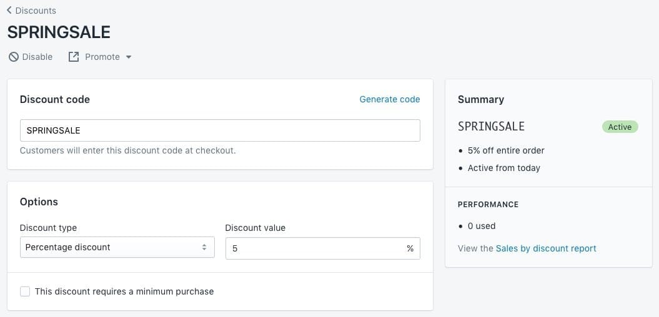Click the up-down arrows in Discount type
Screen dimensions: 659x317
click(x=204, y=248)
